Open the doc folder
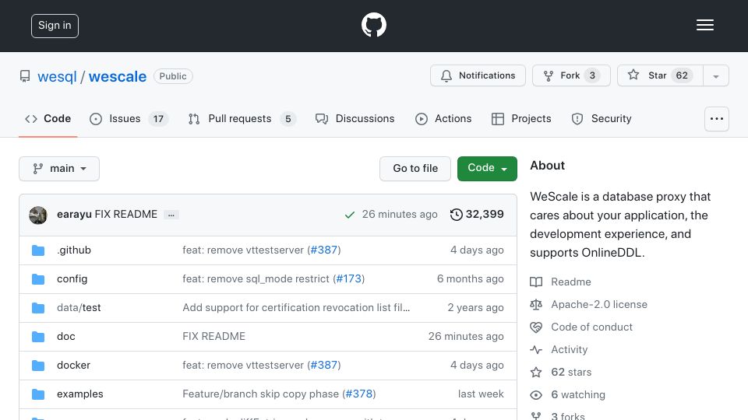Screen dimensions: 748x420 (65, 336)
